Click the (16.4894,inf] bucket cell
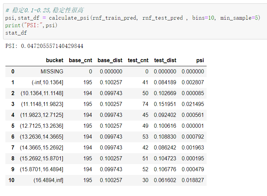 click(49, 180)
